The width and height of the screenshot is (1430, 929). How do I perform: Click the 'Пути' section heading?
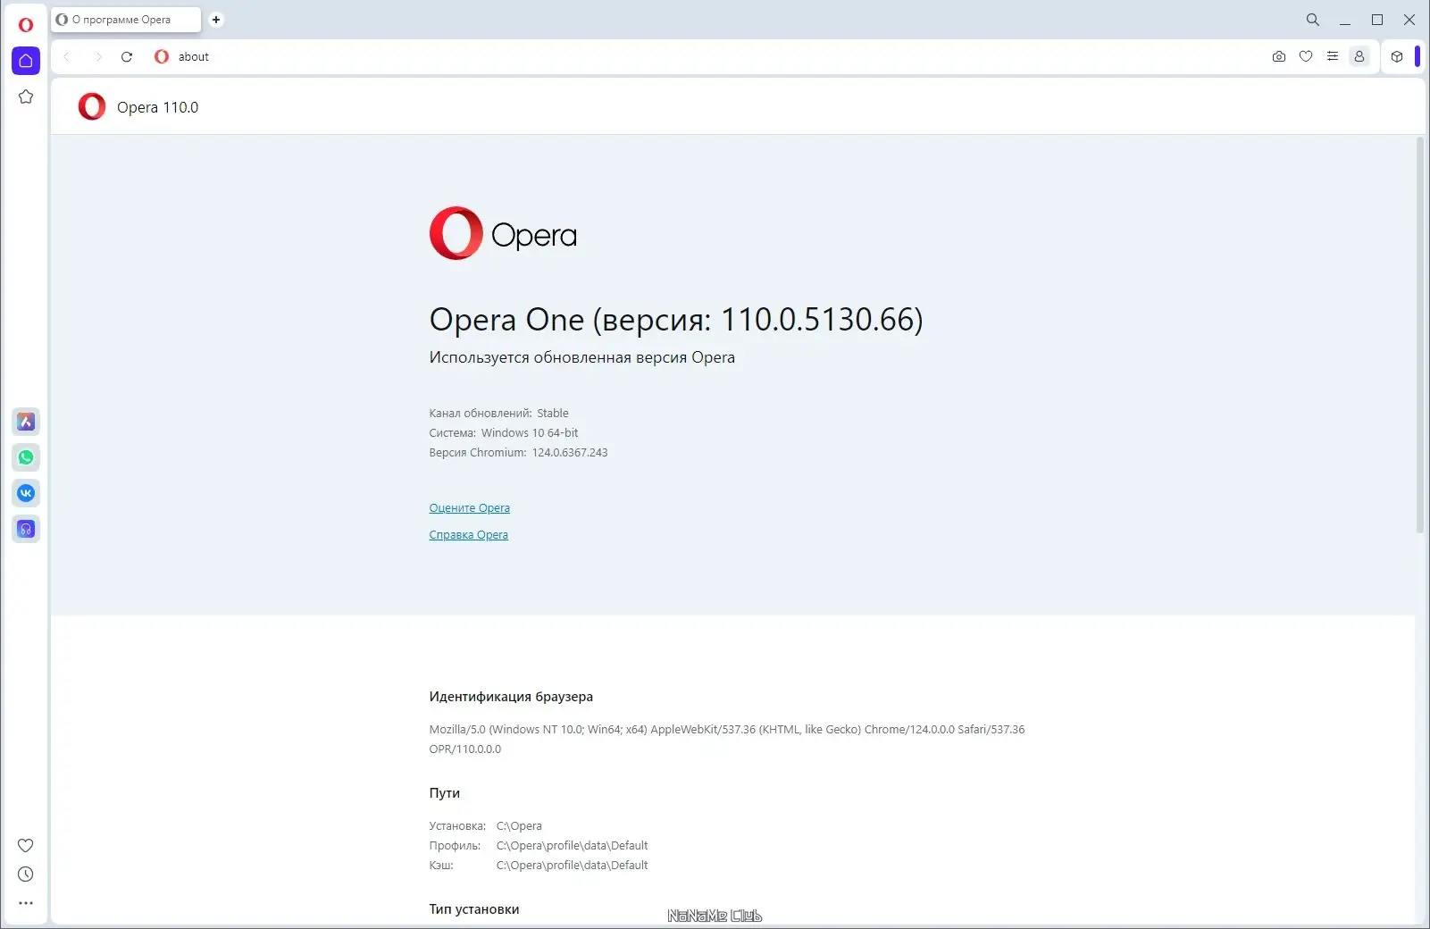tap(445, 793)
